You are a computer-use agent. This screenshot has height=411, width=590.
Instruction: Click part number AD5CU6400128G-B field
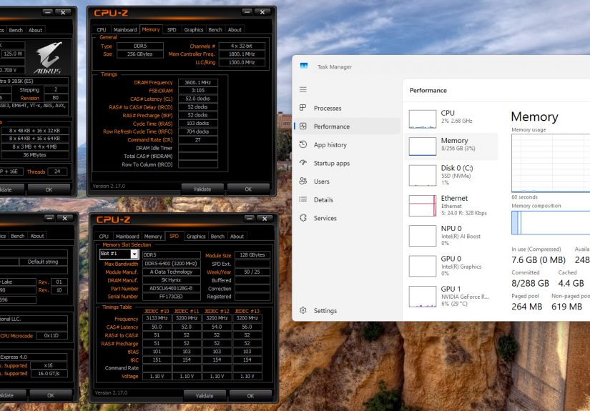pos(171,288)
